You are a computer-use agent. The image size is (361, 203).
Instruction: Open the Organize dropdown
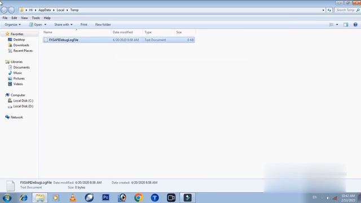pos(12,25)
